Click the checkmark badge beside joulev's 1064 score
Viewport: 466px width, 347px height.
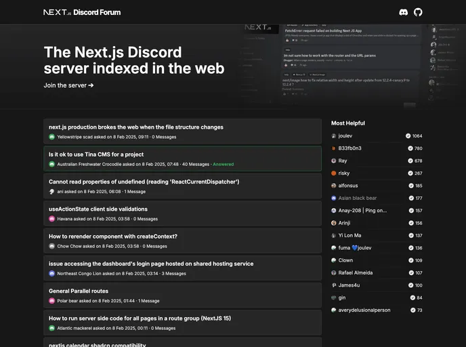(x=408, y=136)
